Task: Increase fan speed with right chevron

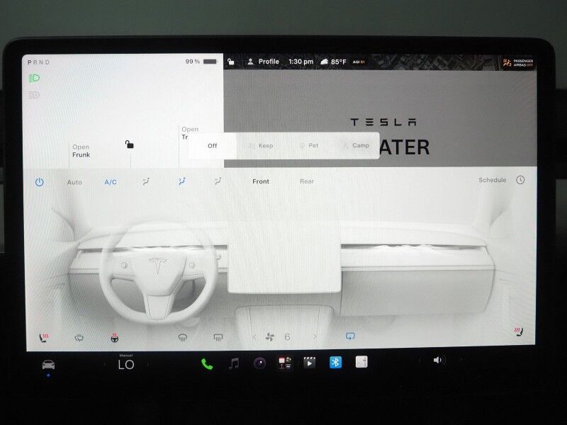Action: (315, 337)
